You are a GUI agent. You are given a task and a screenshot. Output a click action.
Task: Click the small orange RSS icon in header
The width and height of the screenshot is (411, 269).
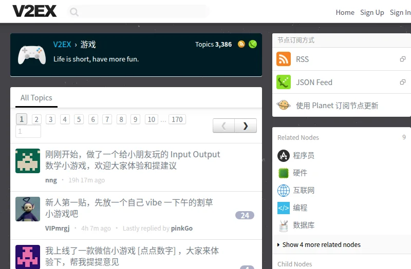(x=241, y=44)
